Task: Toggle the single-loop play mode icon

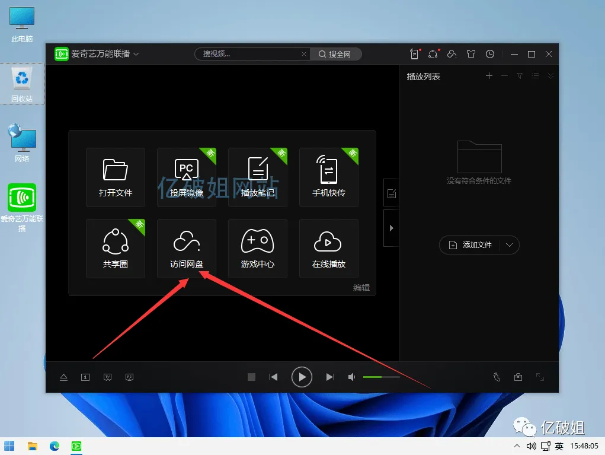Action: tap(85, 377)
